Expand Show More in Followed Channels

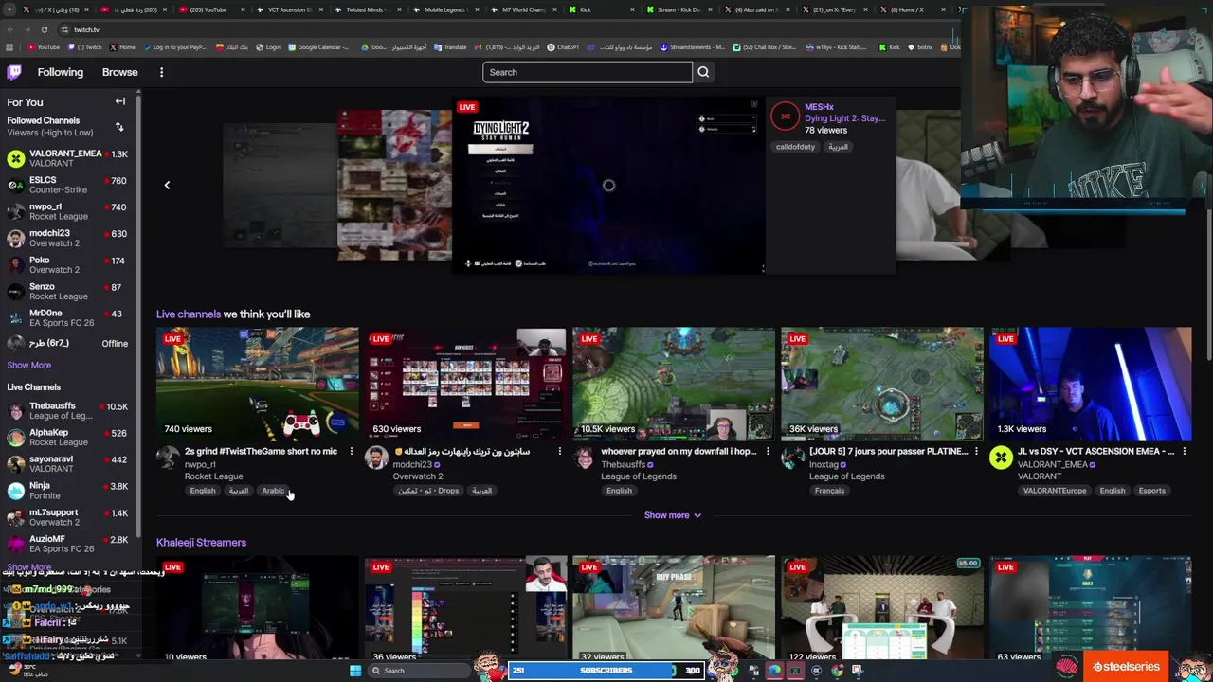[x=29, y=365]
